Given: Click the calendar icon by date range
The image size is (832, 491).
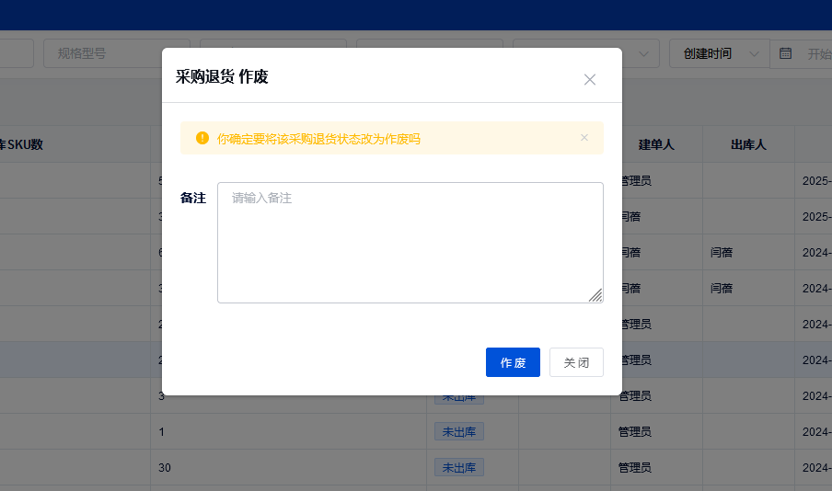Looking at the screenshot, I should click(x=785, y=53).
